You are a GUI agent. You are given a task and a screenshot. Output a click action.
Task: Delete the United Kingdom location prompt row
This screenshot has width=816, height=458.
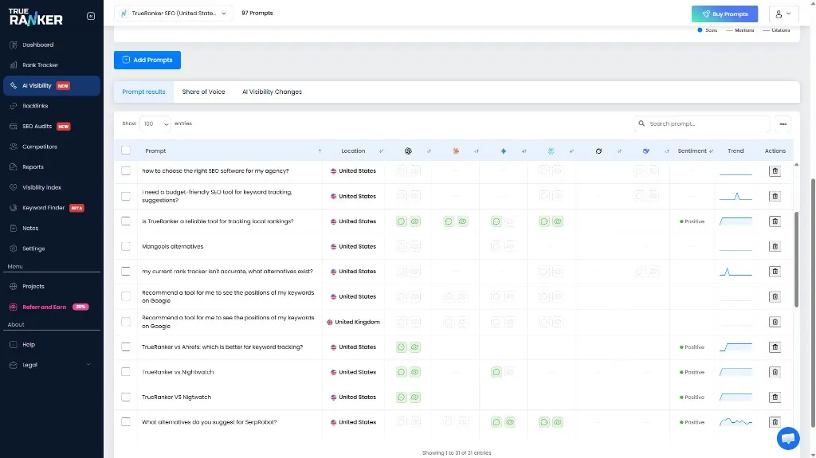point(775,322)
